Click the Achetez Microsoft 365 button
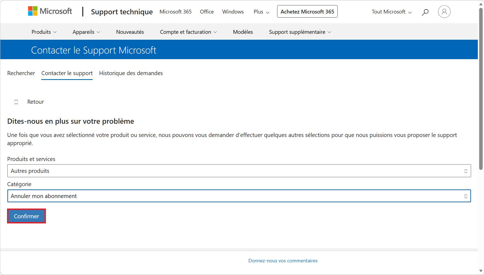This screenshot has width=484, height=275. (x=307, y=12)
